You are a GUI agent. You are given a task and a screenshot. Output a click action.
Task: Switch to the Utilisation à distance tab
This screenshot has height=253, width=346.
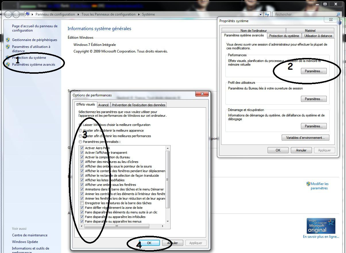point(318,36)
